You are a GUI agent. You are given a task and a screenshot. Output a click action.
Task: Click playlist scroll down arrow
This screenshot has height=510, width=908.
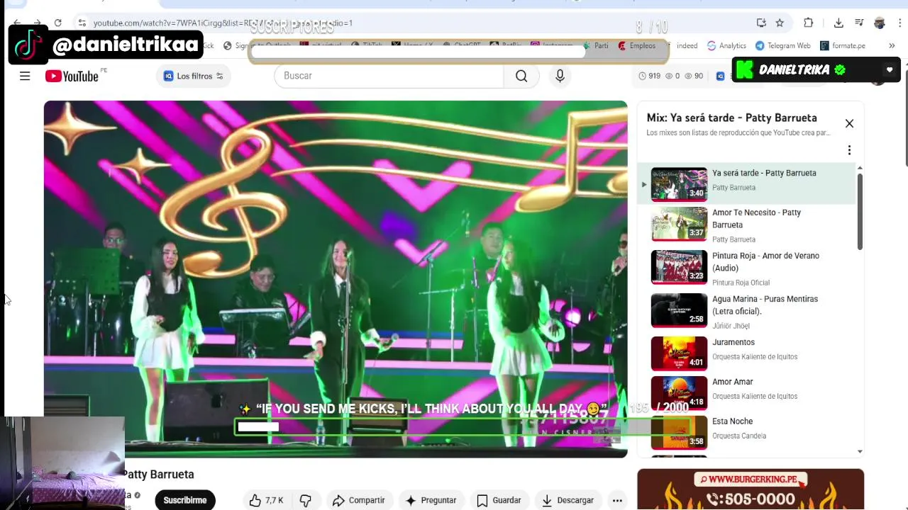coord(860,451)
